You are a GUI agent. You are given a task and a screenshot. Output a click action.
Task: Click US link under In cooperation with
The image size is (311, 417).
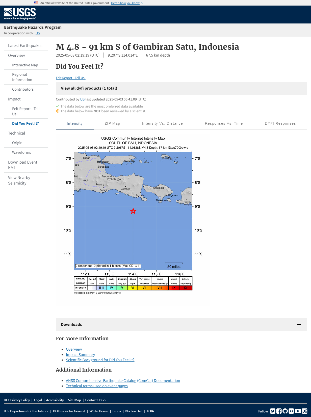pos(38,33)
